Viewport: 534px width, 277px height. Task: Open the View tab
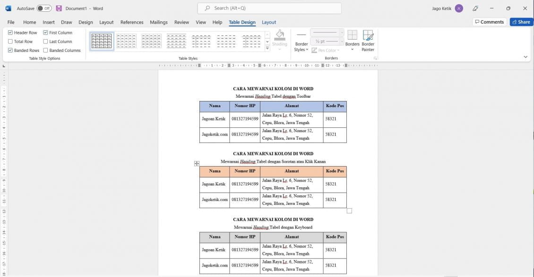click(x=200, y=22)
